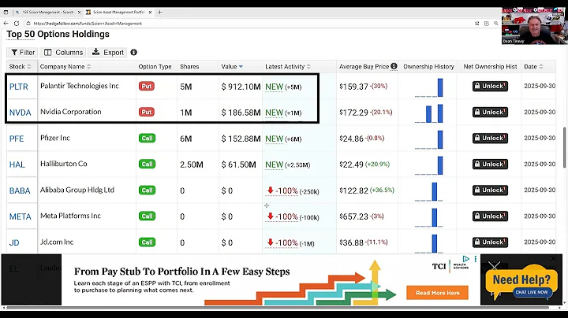The width and height of the screenshot is (568, 318).
Task: Click Palantir ownership history bar chart
Action: point(429,87)
